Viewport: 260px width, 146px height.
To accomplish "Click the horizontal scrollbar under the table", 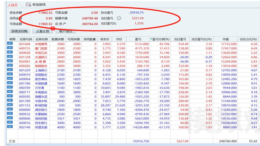I will click(133, 144).
